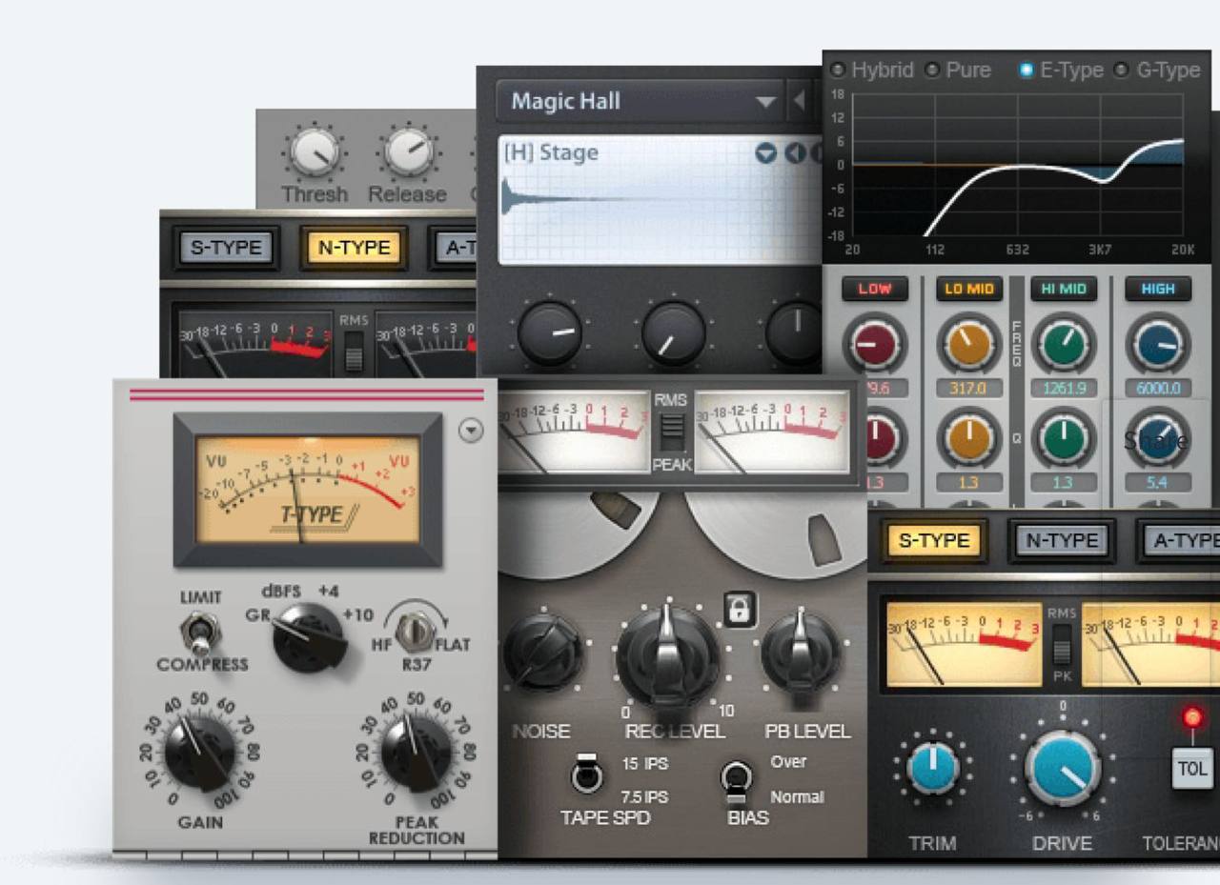Choose the G-Type EQ mode

(1121, 70)
